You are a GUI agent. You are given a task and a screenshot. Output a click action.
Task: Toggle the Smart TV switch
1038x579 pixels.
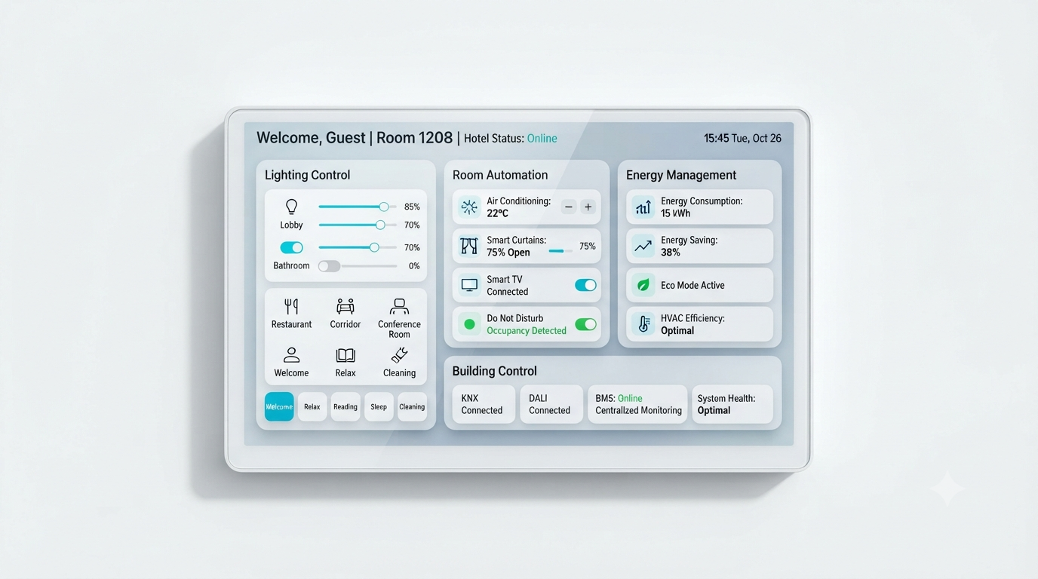pos(585,285)
